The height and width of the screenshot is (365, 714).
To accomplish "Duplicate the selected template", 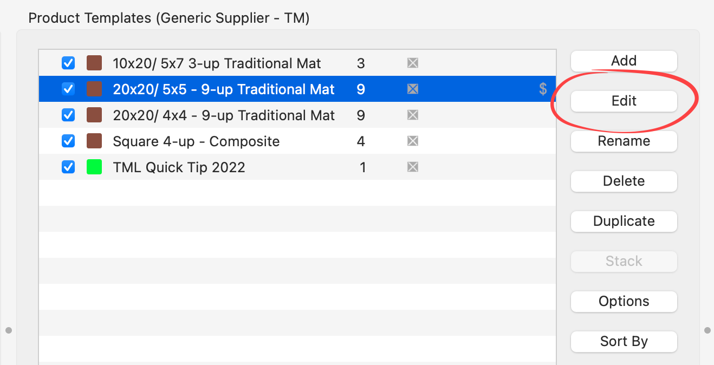I will click(x=624, y=221).
